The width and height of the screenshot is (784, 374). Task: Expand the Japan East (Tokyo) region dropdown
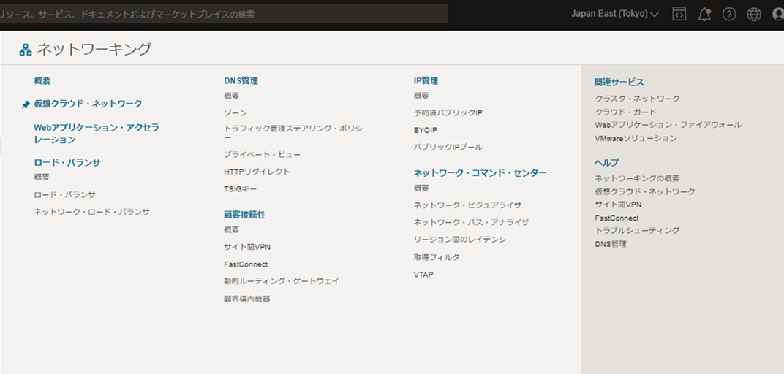pyautogui.click(x=615, y=14)
